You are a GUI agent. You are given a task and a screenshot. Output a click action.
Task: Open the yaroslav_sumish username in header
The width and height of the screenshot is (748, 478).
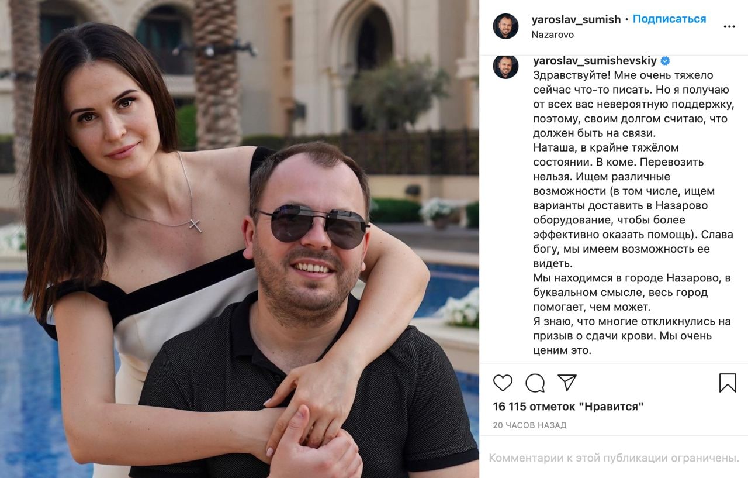(x=576, y=19)
